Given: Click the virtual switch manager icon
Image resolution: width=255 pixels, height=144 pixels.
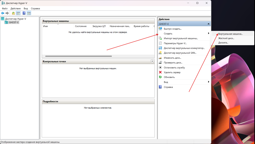Looking at the screenshot, I should click(160, 48).
